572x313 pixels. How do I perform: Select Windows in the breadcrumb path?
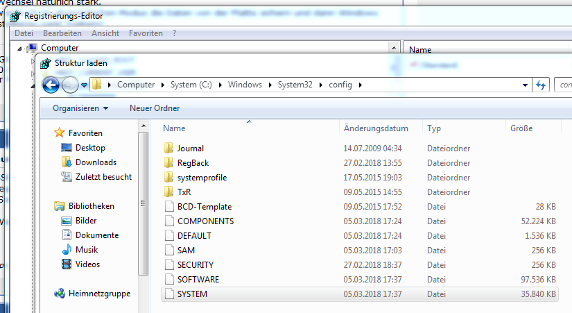pyautogui.click(x=245, y=85)
